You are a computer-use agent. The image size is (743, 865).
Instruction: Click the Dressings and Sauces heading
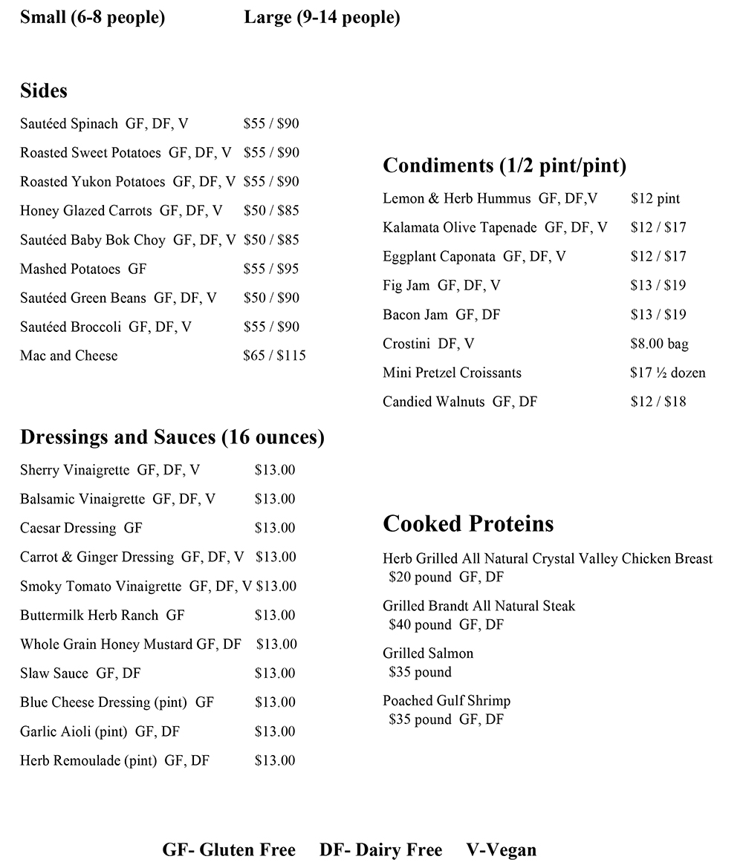(172, 438)
